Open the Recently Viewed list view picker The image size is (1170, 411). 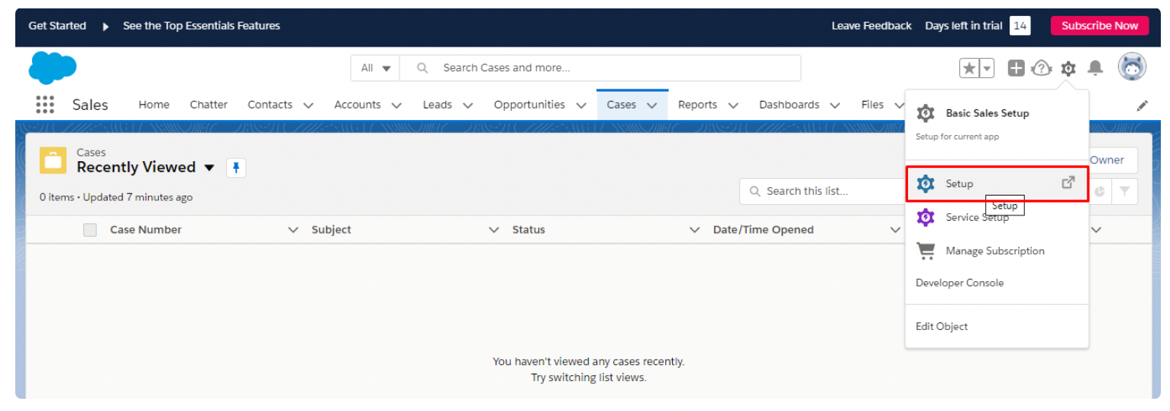(210, 167)
